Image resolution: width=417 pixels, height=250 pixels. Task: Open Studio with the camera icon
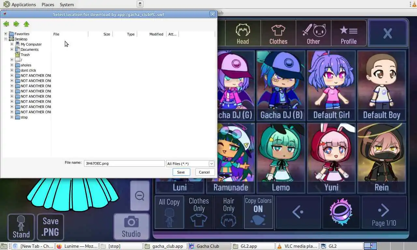click(x=131, y=227)
